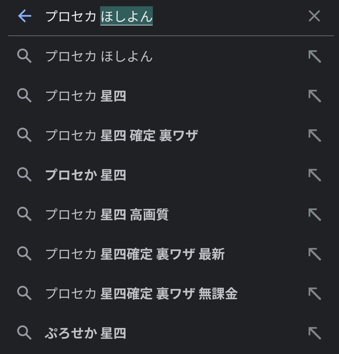Click magnifier icon beside プロセカ 星四 高画質
This screenshot has height=354, width=339.
tap(24, 215)
